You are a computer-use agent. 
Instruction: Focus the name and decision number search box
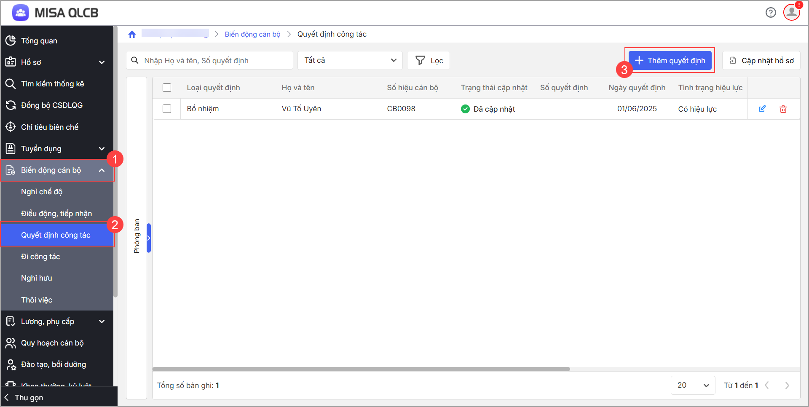tap(215, 61)
